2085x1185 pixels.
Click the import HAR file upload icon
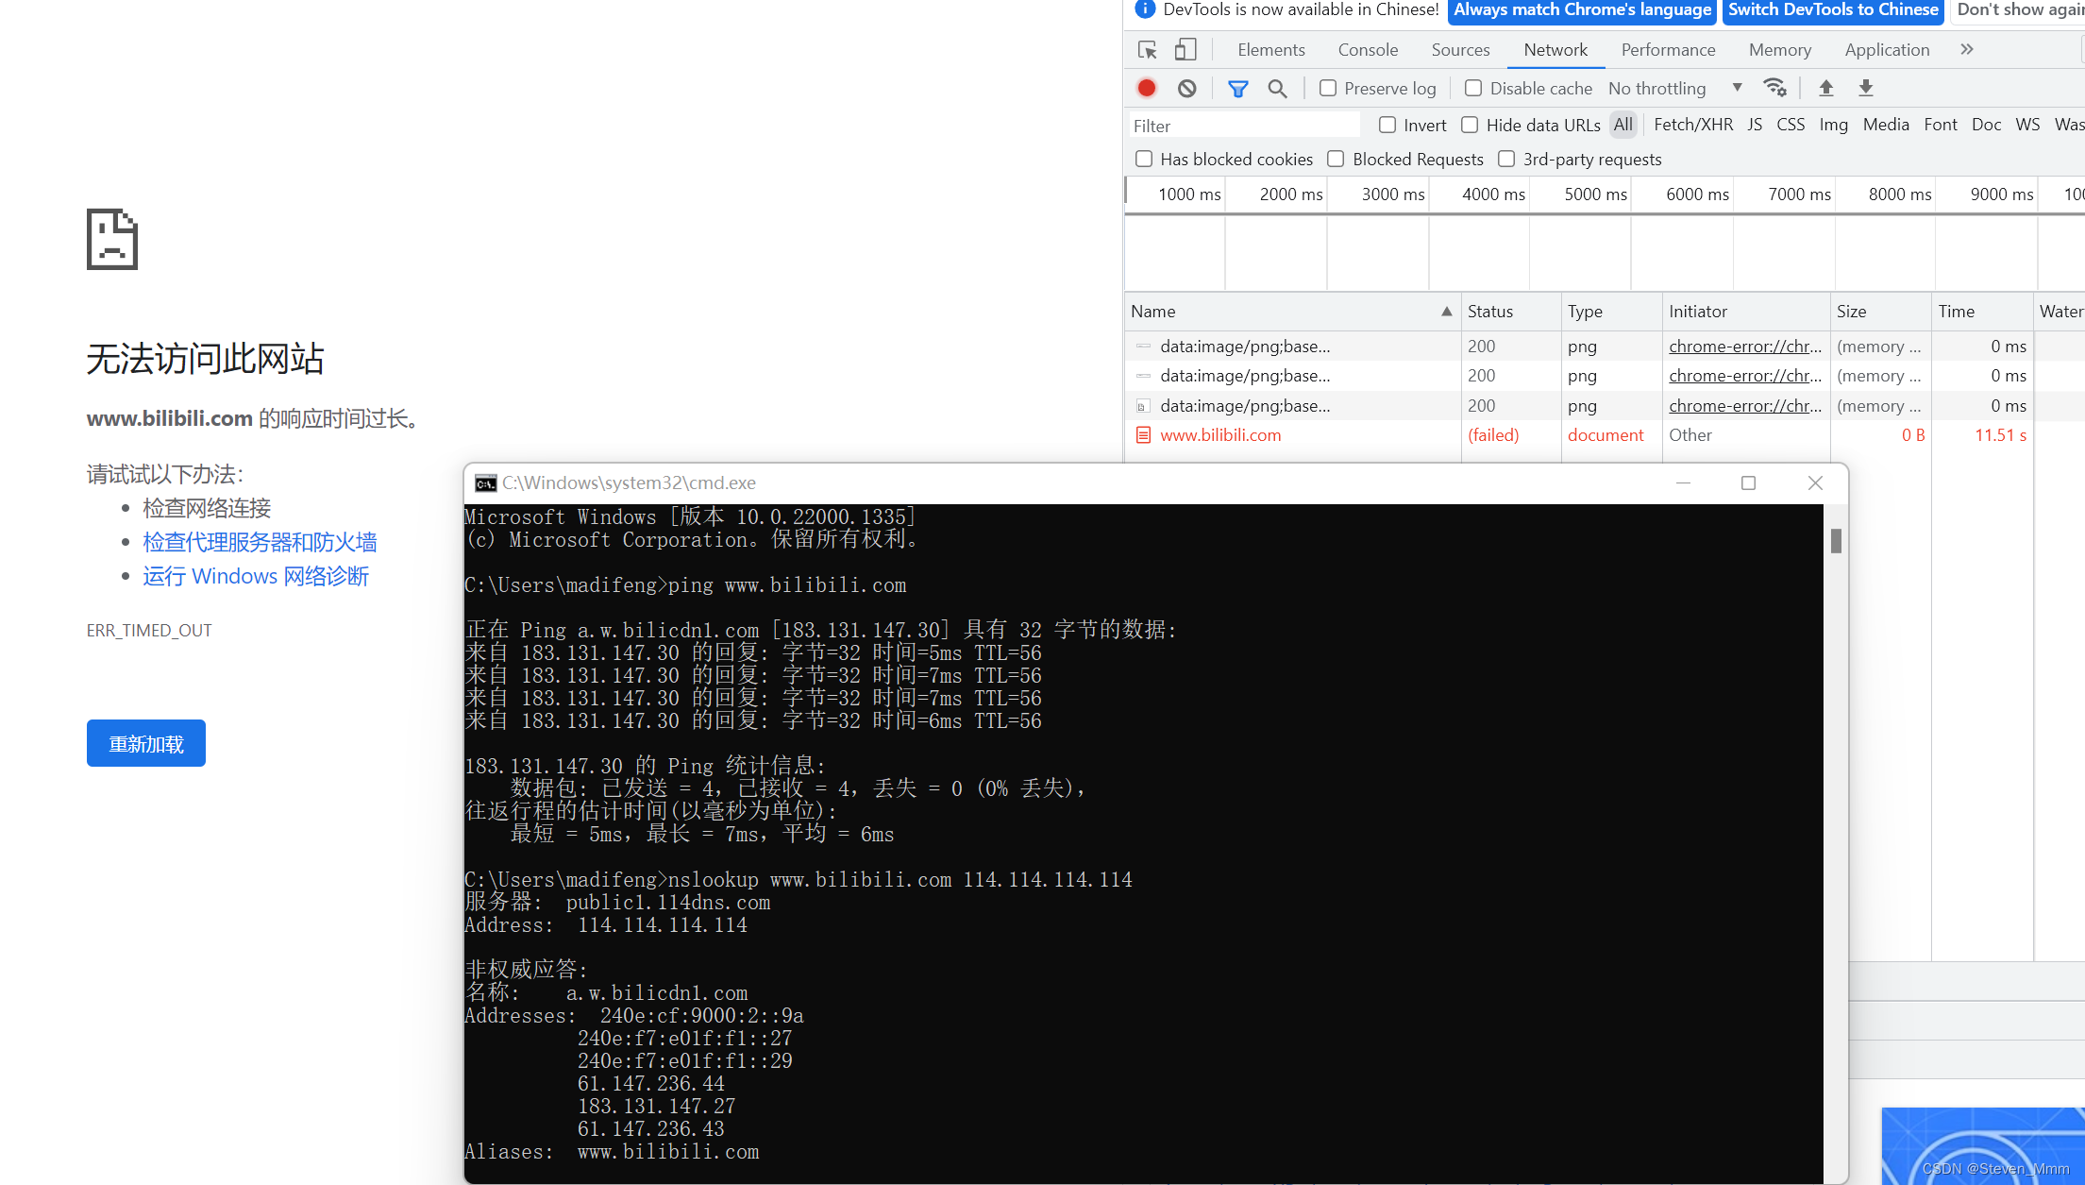click(1825, 89)
